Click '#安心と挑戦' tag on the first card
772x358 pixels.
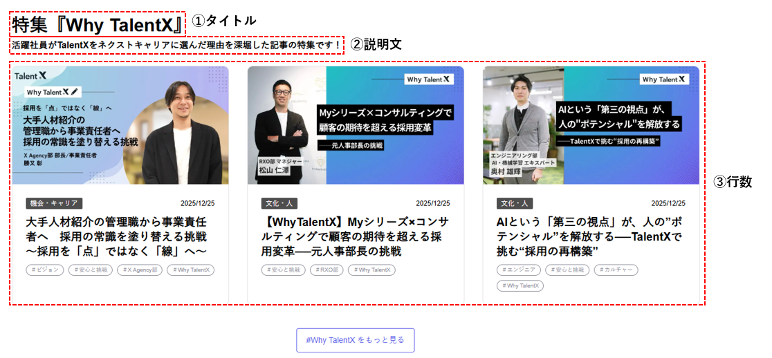tap(90, 270)
